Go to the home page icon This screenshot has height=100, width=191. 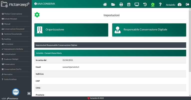click(105, 4)
